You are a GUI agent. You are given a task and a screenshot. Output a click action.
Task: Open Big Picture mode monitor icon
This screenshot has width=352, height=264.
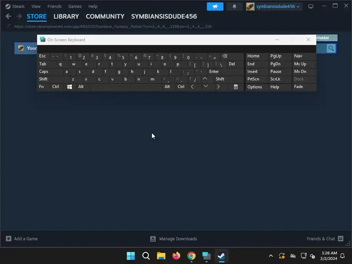pyautogui.click(x=310, y=7)
